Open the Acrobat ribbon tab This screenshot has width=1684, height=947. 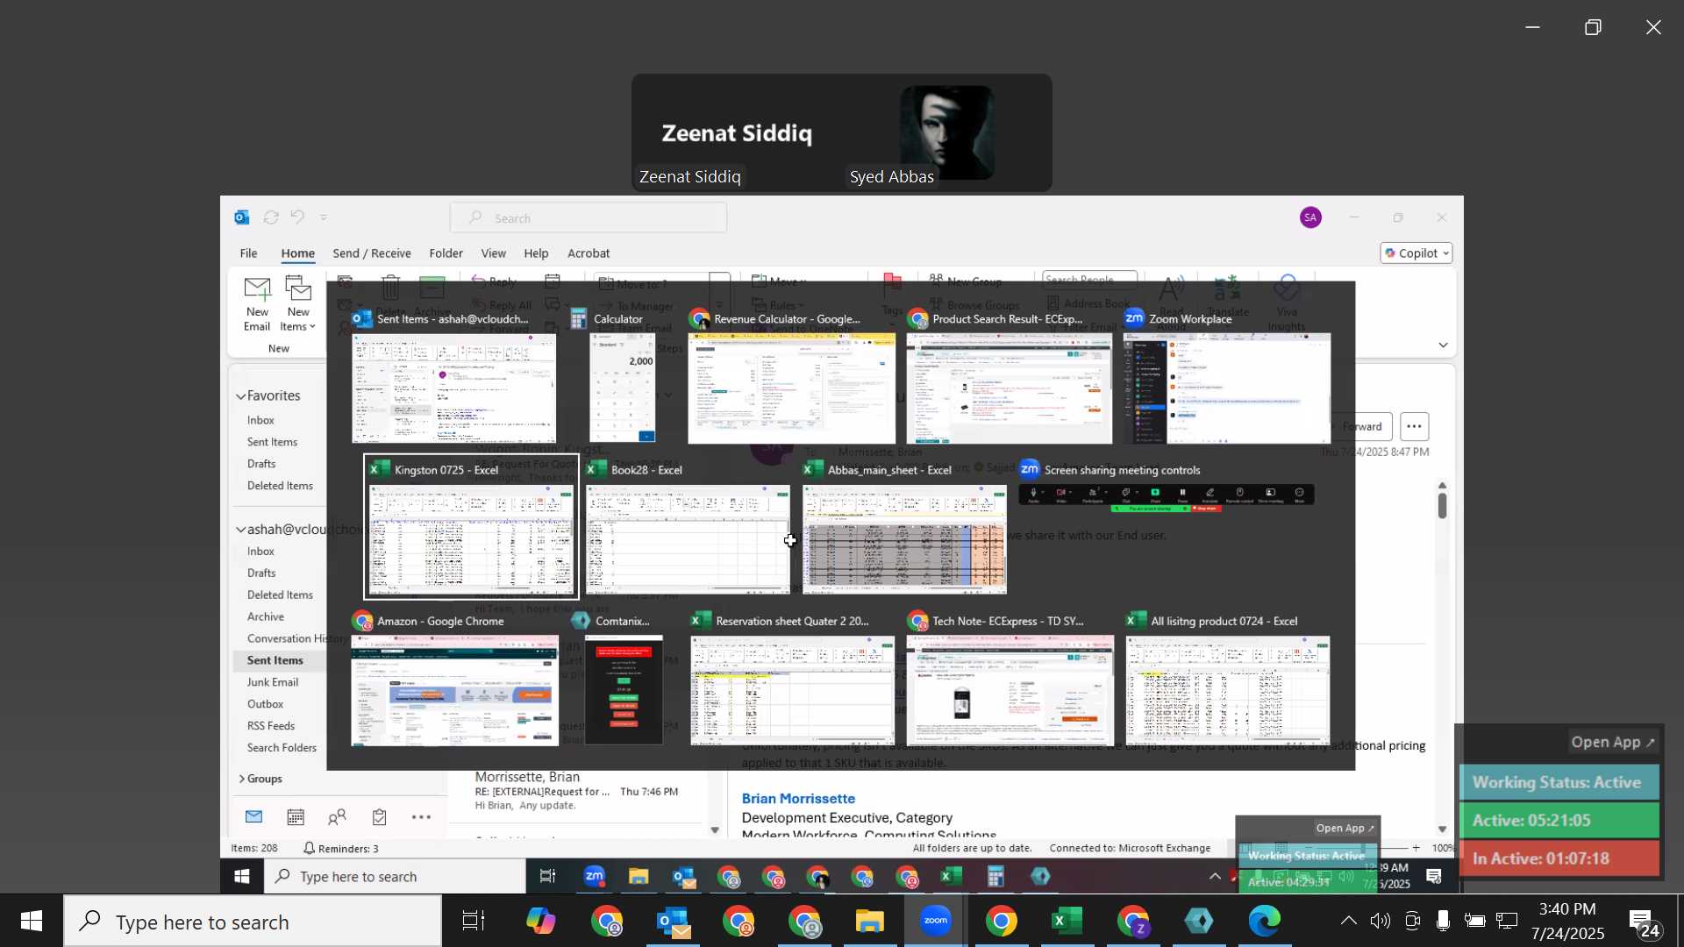coord(589,253)
